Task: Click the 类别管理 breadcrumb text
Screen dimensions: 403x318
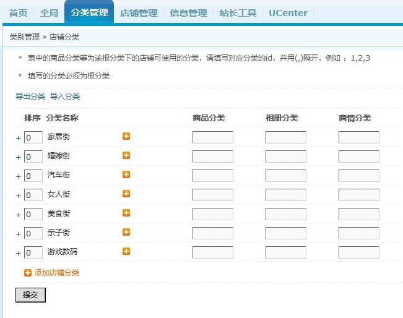Action: click(25, 37)
